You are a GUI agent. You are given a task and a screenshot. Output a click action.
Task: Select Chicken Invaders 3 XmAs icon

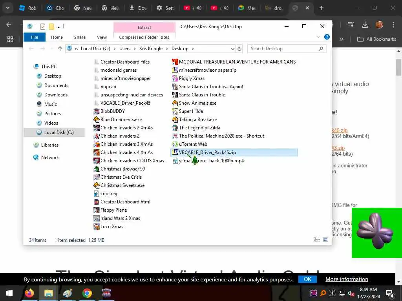97,144
